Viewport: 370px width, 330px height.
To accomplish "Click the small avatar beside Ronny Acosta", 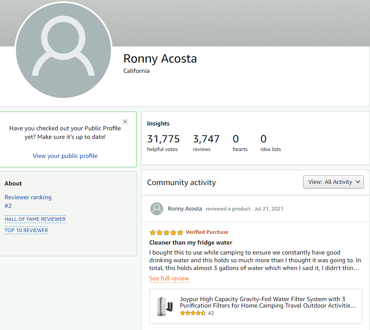I will (157, 209).
